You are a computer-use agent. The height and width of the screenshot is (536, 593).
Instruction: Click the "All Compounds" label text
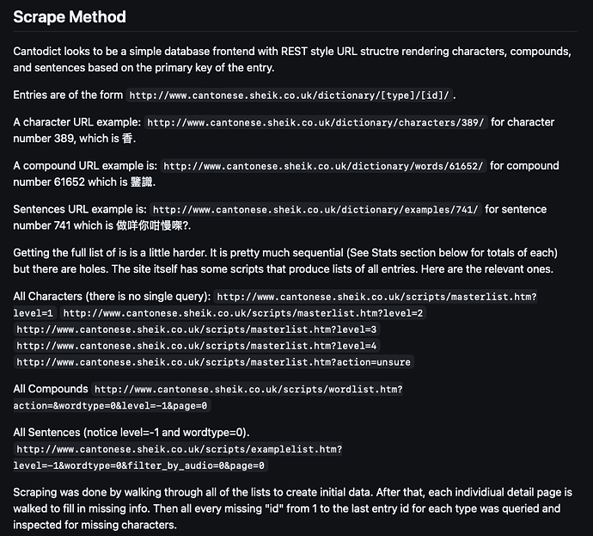51,390
